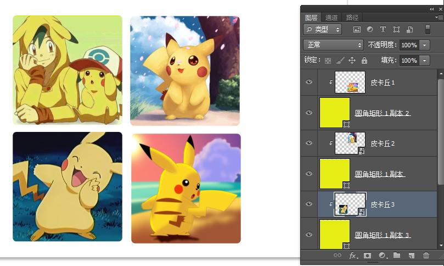Click the fill 100% value field

tap(409, 60)
